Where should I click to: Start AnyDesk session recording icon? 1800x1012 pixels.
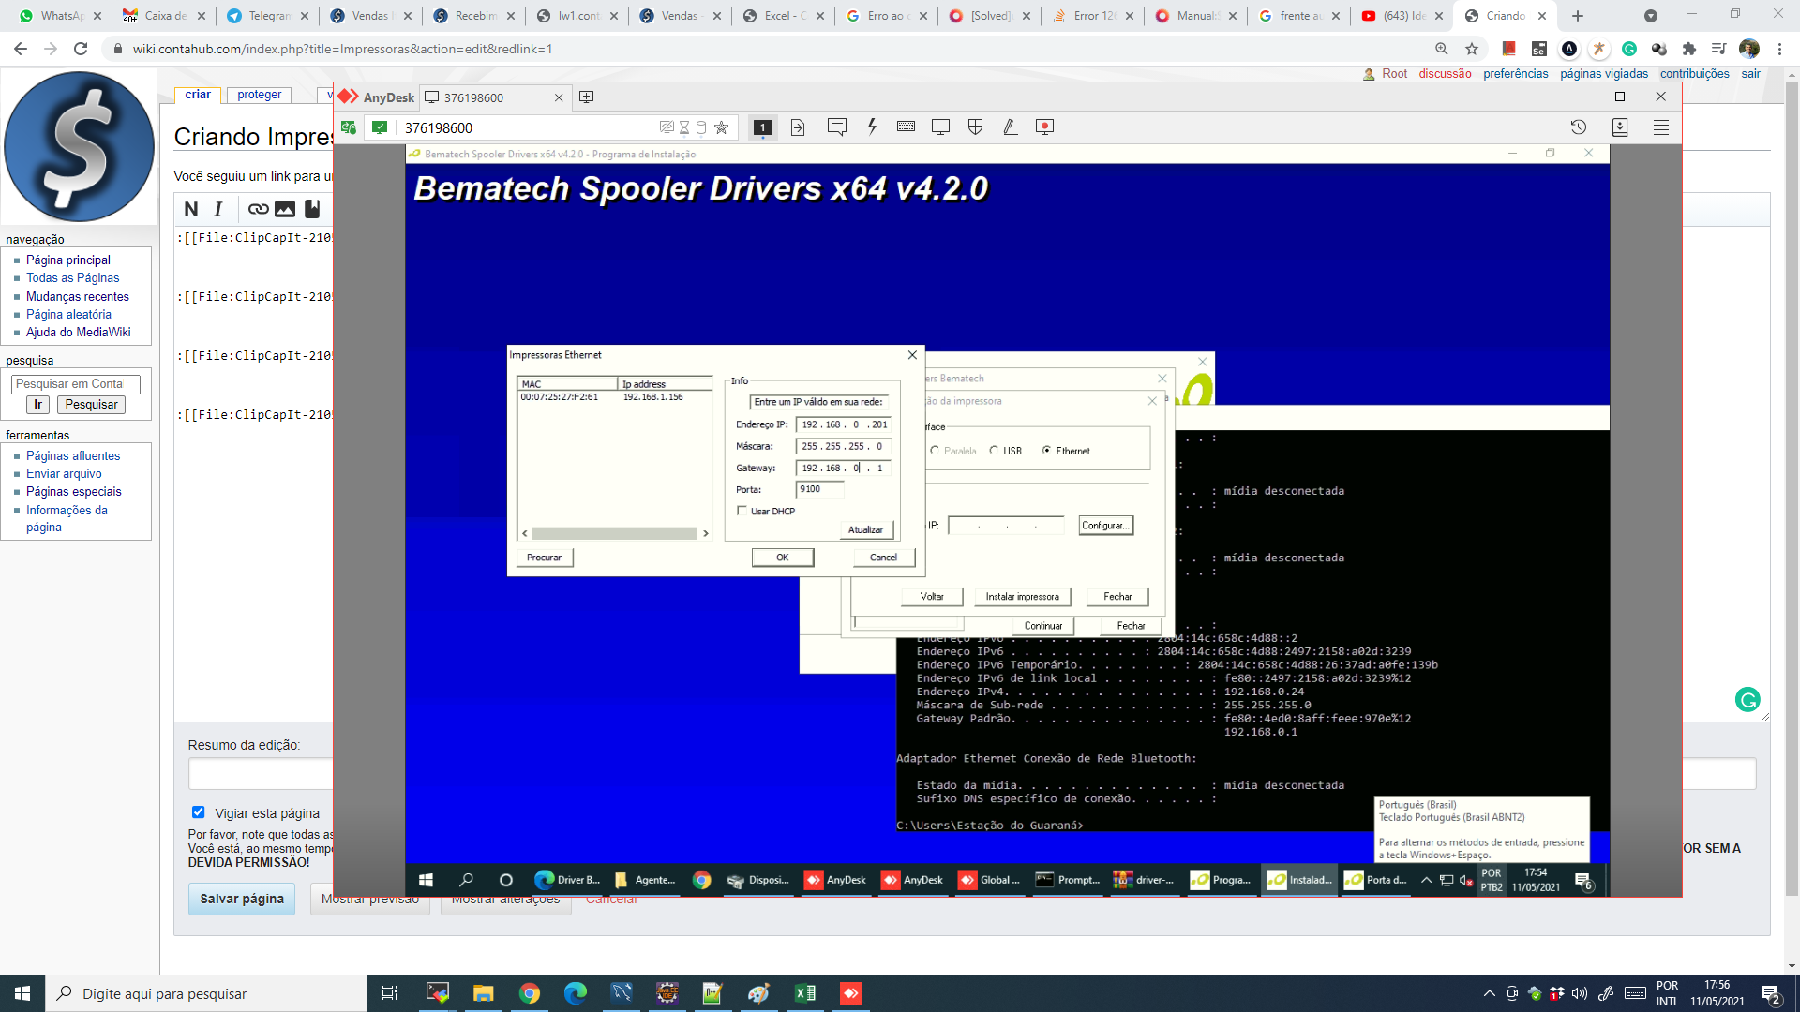pyautogui.click(x=1044, y=127)
